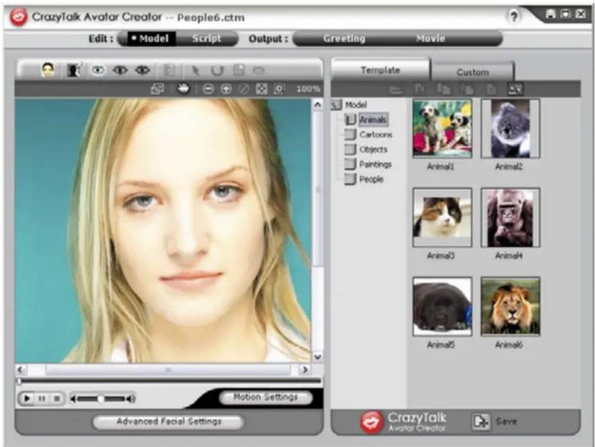The width and height of the screenshot is (595, 447).
Task: Click the volume slider knob
Action: tap(101, 399)
